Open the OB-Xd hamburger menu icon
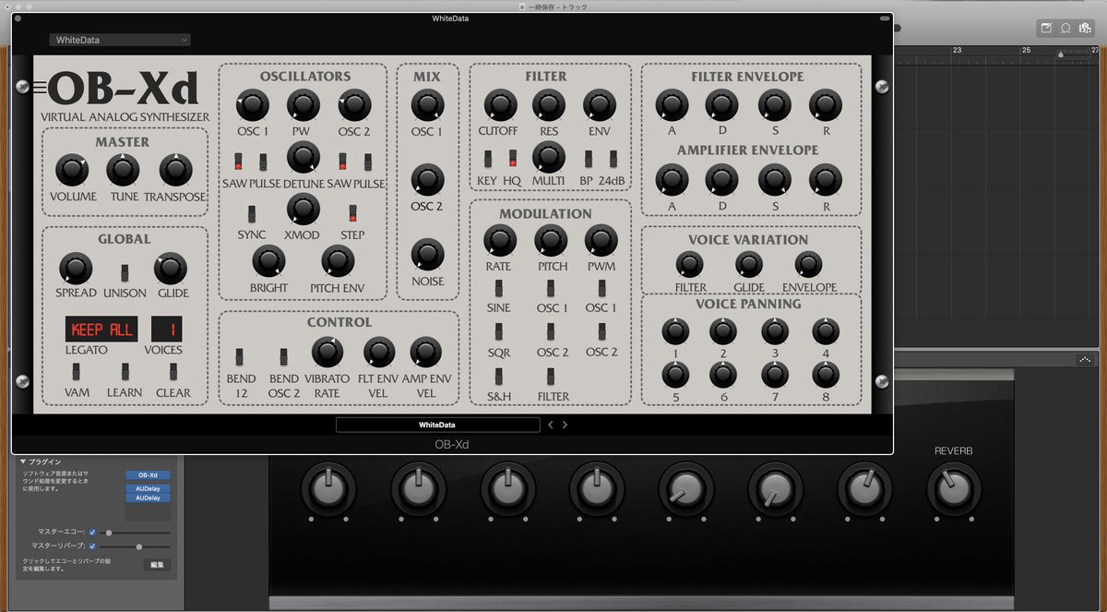This screenshot has height=612, width=1107. [x=40, y=88]
